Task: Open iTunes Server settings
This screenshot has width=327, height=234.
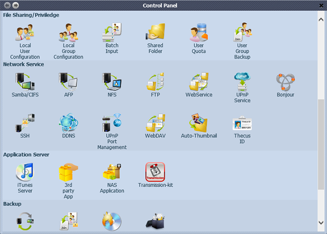Action: coord(25,172)
